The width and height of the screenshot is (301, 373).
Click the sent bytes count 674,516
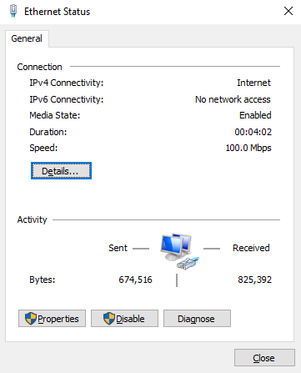click(x=135, y=280)
